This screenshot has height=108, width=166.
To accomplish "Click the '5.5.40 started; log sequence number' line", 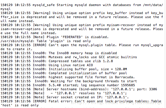I will (x=68, y=85).
